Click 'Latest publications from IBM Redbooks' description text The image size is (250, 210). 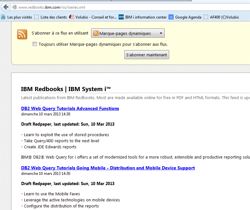coord(135,97)
